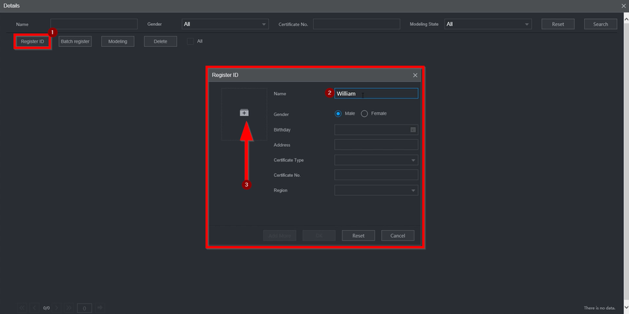Go to the previous results page
Image resolution: width=629 pixels, height=314 pixels.
(x=34, y=308)
